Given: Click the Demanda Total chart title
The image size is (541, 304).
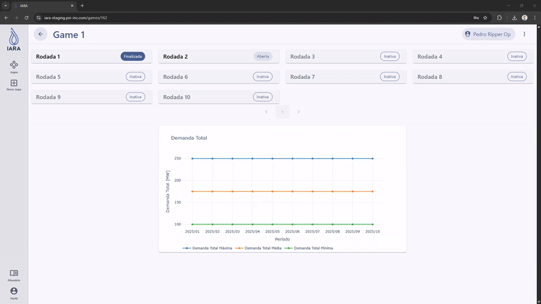Looking at the screenshot, I should (x=189, y=138).
